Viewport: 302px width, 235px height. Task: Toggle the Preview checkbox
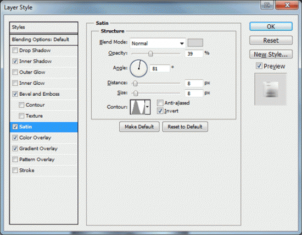pyautogui.click(x=259, y=66)
